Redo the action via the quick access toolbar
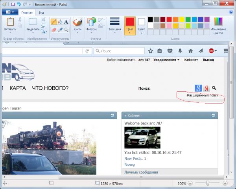This screenshot has width=236, height=189. click(x=24, y=4)
